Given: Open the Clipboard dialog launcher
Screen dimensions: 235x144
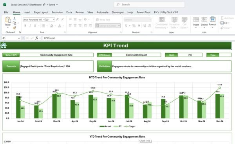Looking at the screenshot, I should pos(20,32).
